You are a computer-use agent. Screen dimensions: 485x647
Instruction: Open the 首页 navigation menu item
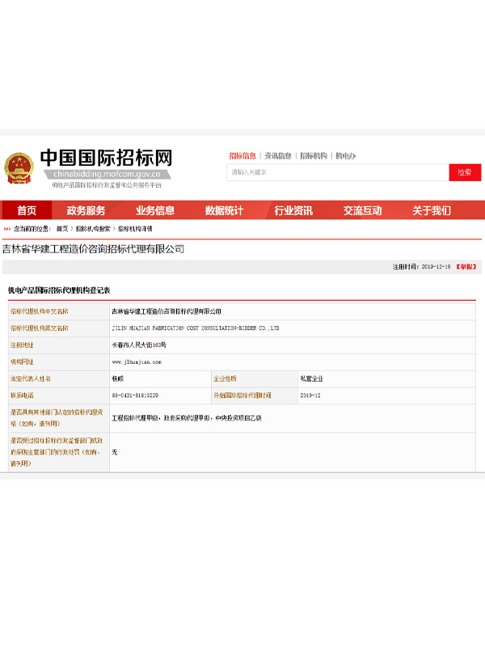coord(27,210)
